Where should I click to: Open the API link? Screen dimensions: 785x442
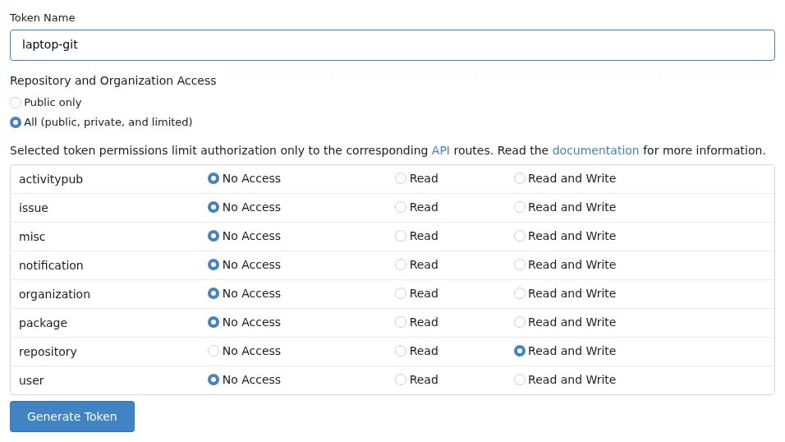[x=441, y=150]
